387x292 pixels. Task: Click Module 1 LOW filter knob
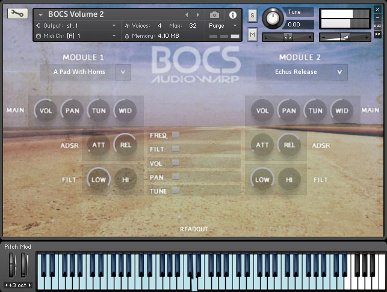[98, 179]
